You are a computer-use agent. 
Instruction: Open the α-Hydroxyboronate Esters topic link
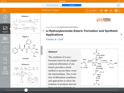pyautogui.click(x=68, y=27)
